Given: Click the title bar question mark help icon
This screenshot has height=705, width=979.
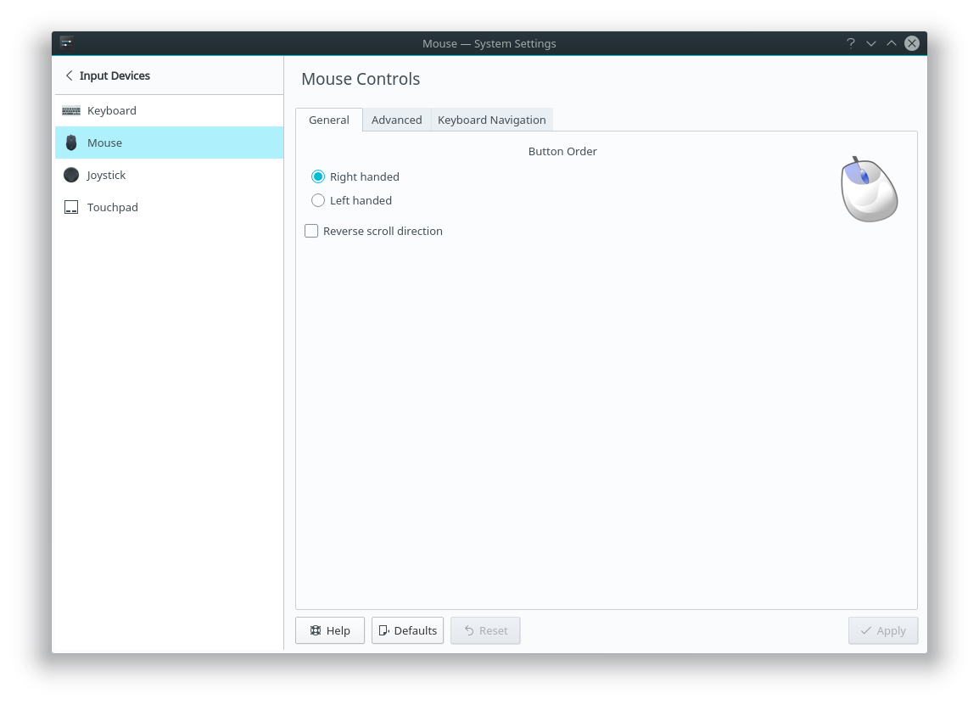Looking at the screenshot, I should click(x=850, y=43).
